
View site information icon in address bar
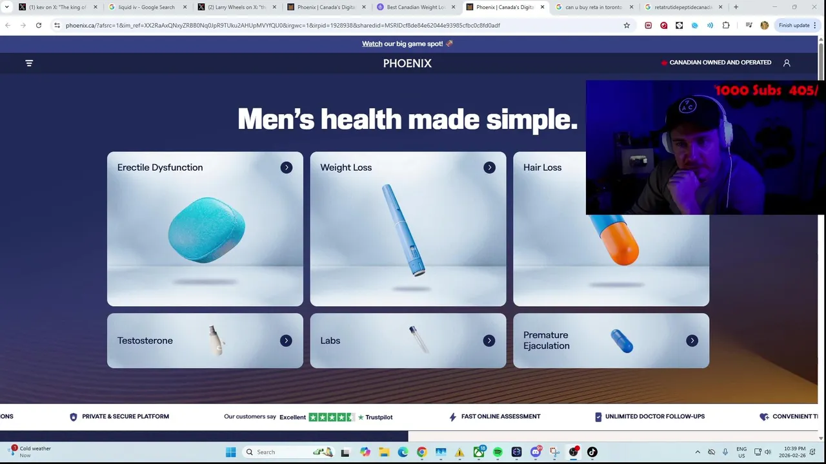click(x=57, y=25)
